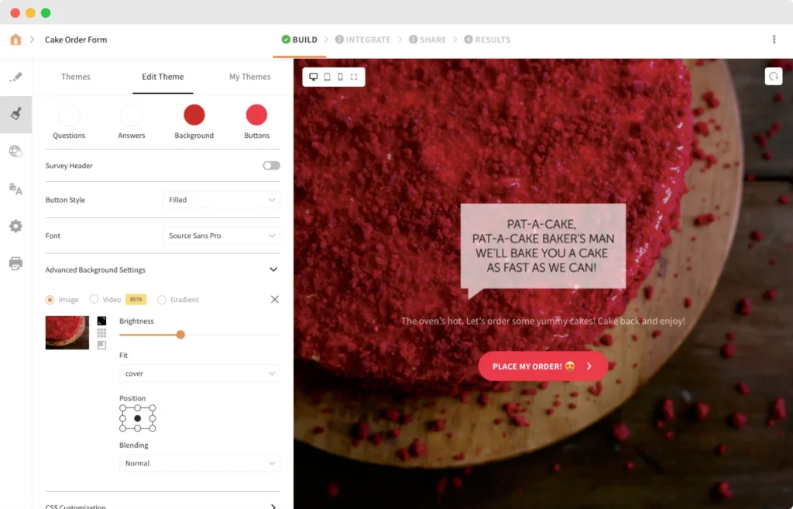The width and height of the screenshot is (793, 509).
Task: Click the 'The oven's hot' description text
Action: tap(543, 321)
